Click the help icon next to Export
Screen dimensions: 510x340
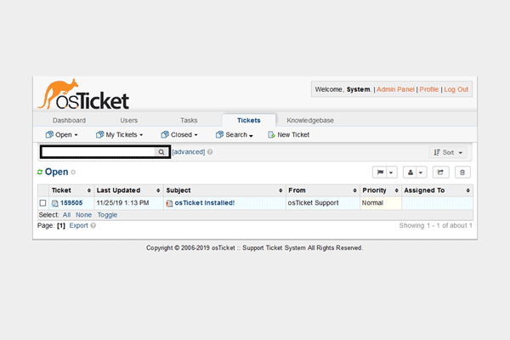point(93,226)
